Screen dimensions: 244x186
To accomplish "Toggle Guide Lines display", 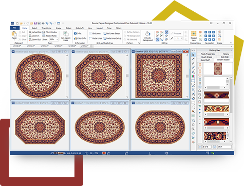I will coord(96,39).
